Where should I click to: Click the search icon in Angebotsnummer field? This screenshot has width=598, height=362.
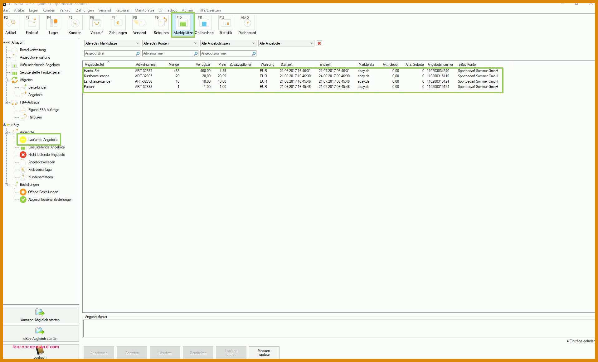click(254, 54)
